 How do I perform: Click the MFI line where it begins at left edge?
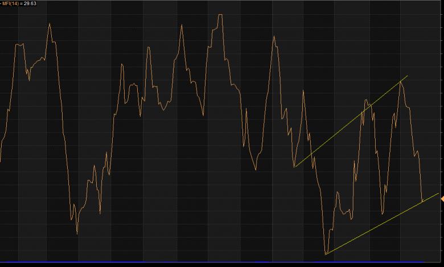(x=1, y=161)
